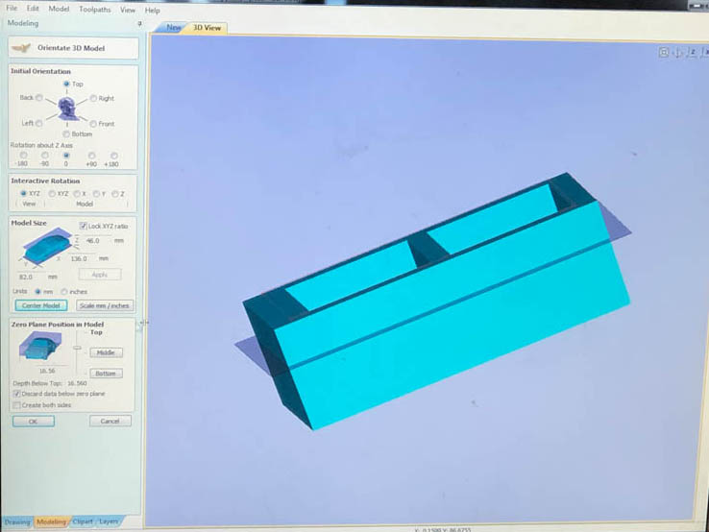Select Top initial orientation
Image resolution: width=709 pixels, height=532 pixels.
[x=66, y=84]
